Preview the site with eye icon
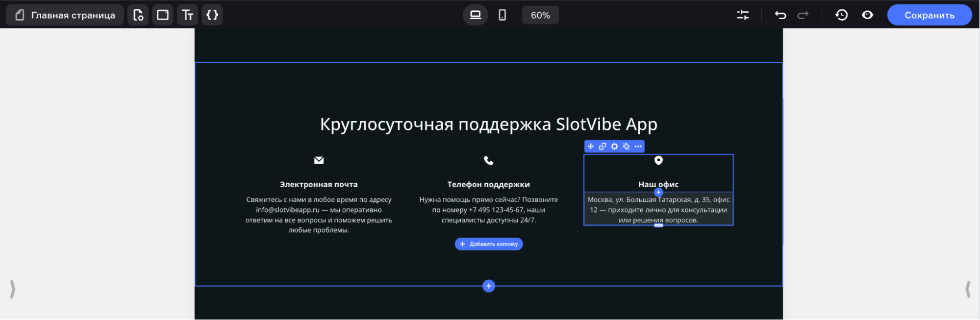This screenshot has width=980, height=320. [x=867, y=15]
